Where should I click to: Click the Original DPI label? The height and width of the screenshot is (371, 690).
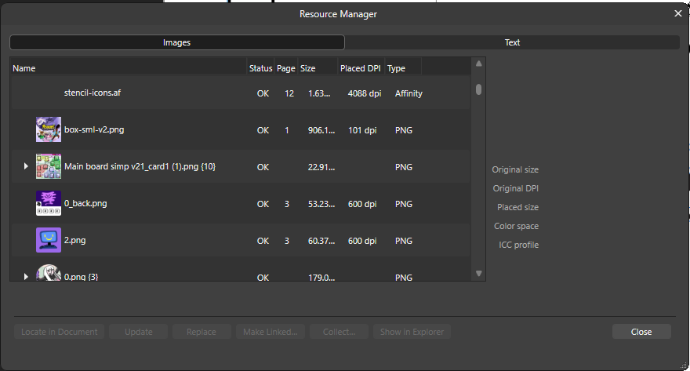click(516, 188)
